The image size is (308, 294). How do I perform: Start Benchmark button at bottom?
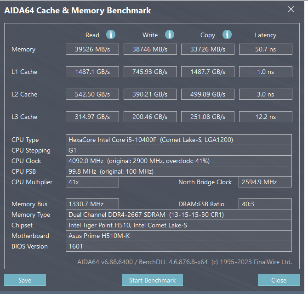tap(152, 280)
